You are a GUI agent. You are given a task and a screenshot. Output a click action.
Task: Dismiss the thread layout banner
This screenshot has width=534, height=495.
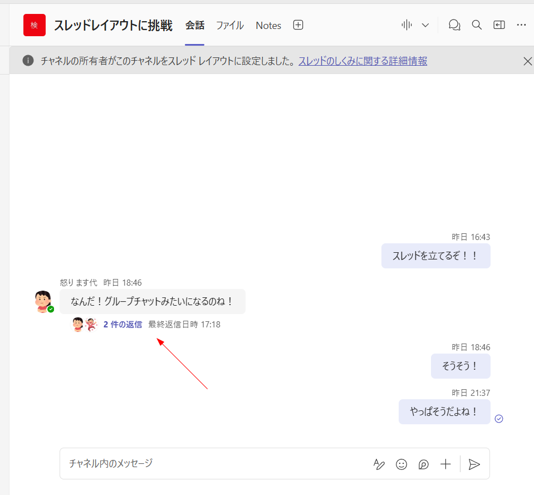click(527, 61)
